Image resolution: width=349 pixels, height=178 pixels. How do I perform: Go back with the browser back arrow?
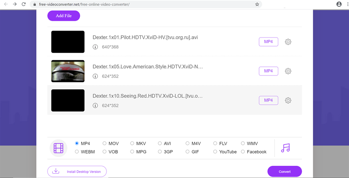(x=6, y=4)
